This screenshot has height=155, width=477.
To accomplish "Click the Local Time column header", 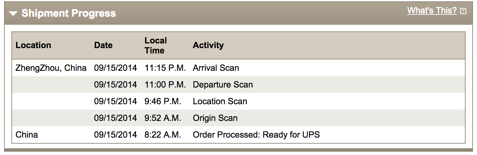I will tap(156, 45).
